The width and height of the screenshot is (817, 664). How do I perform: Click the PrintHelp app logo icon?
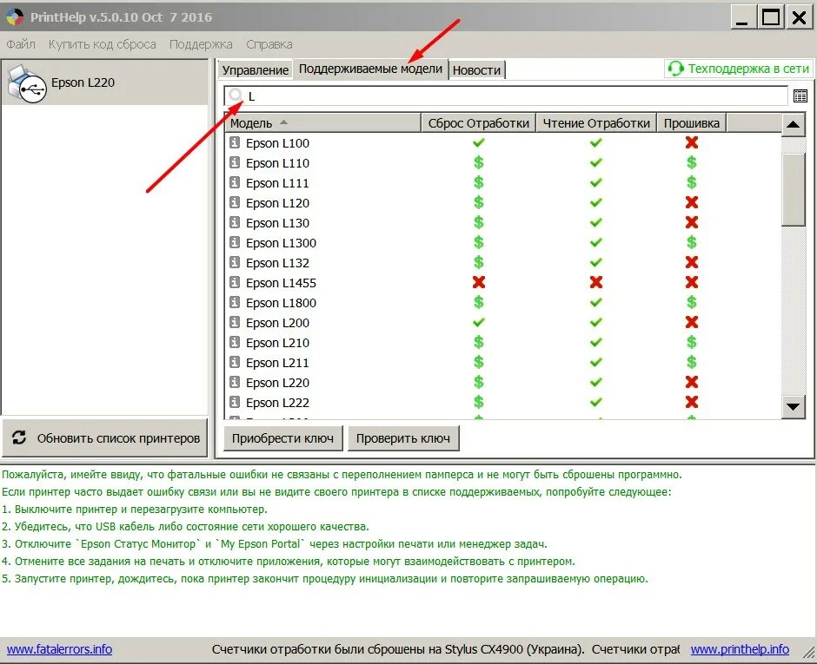point(15,17)
